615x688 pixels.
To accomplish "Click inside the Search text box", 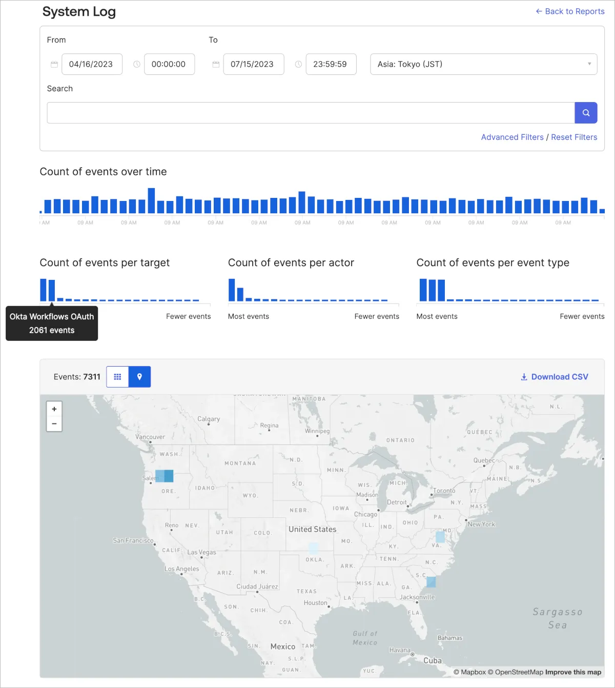I will tap(311, 113).
